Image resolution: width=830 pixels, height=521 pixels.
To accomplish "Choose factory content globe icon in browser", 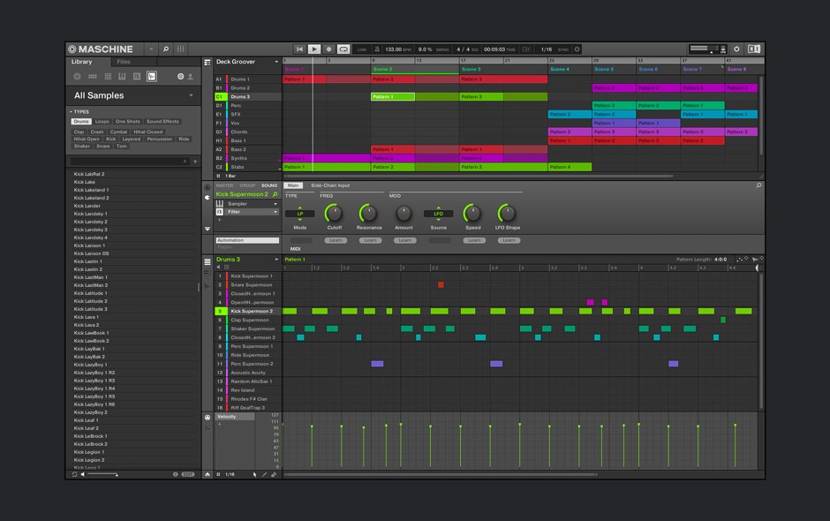I will click(180, 76).
